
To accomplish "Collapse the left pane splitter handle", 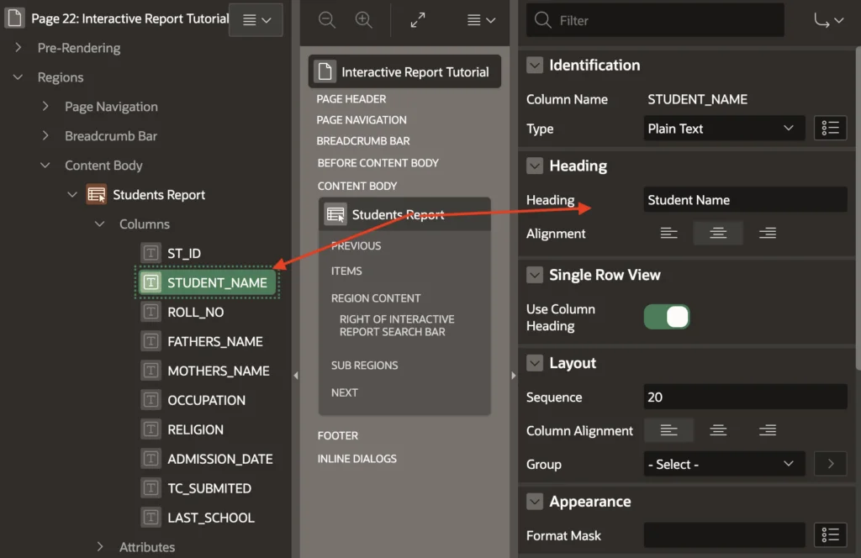I will tap(296, 376).
